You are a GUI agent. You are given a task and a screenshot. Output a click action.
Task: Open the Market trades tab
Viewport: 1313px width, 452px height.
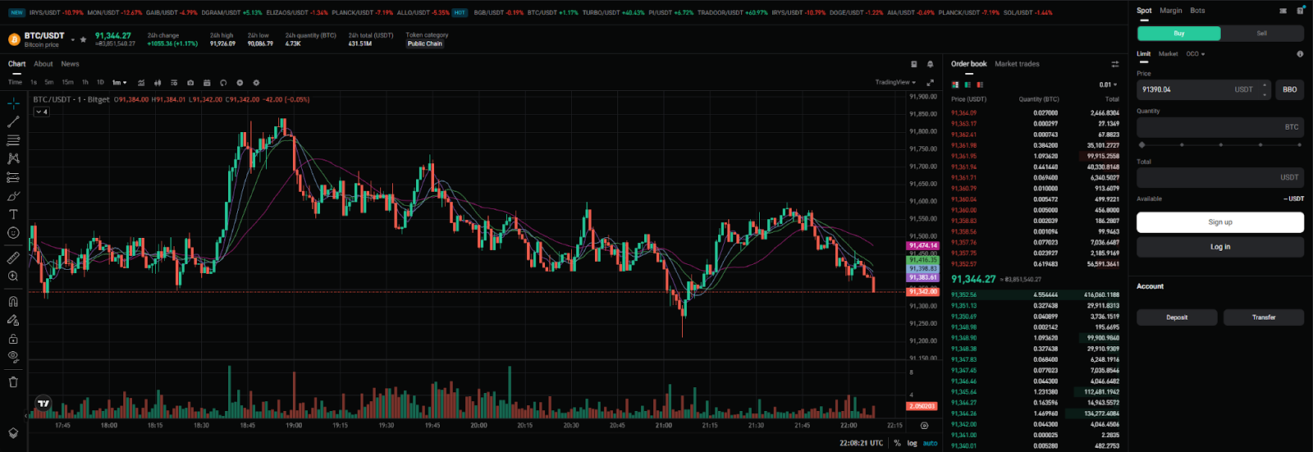(1017, 64)
